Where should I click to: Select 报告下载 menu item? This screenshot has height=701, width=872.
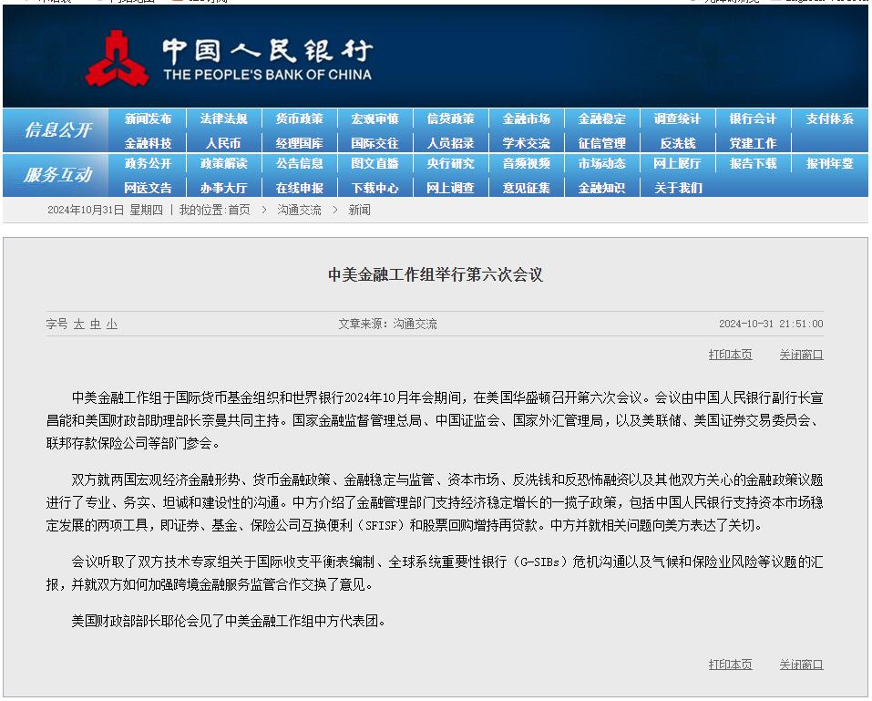pos(753,163)
